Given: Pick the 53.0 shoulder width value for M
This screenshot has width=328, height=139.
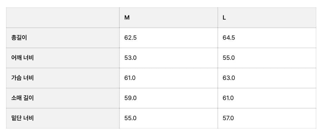Looking at the screenshot, I should pos(130,58).
